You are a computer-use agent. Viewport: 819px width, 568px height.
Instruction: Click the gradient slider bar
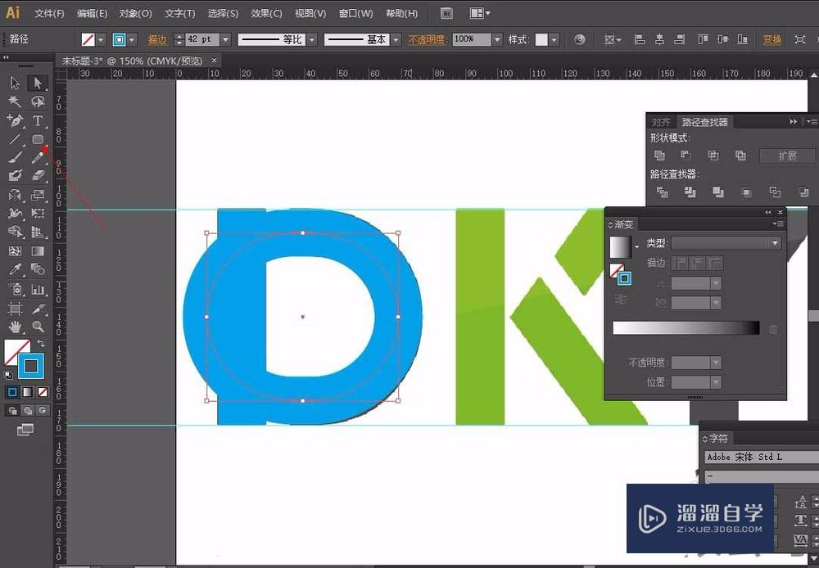(686, 328)
